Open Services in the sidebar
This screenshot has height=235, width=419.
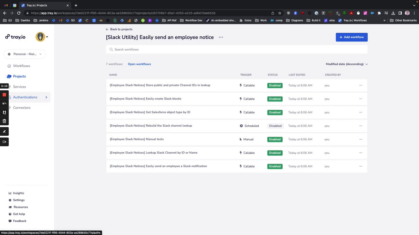pyautogui.click(x=19, y=87)
